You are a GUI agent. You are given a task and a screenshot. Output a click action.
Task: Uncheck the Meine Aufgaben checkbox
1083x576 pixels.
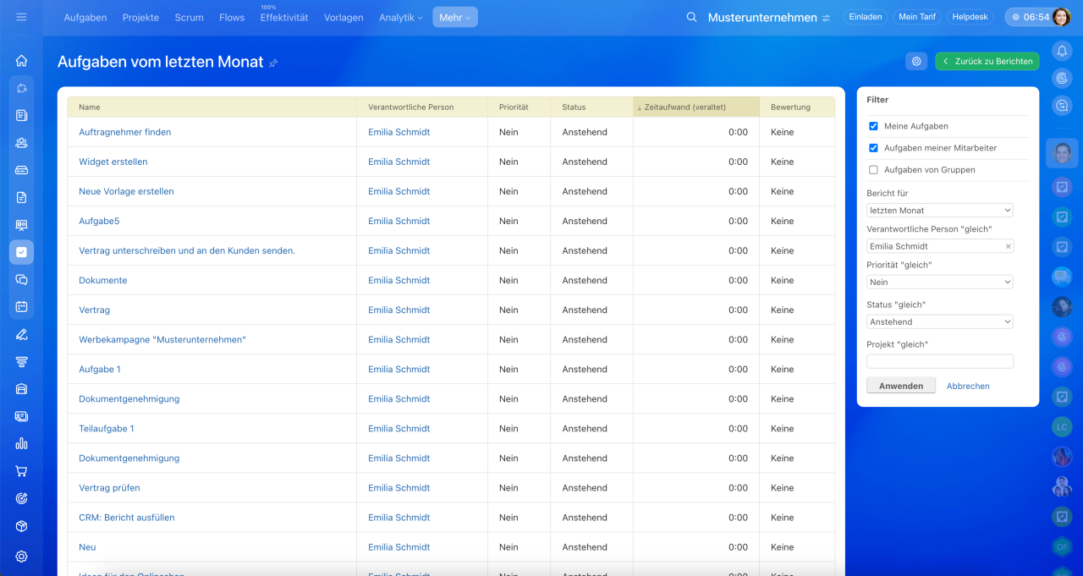coord(873,126)
